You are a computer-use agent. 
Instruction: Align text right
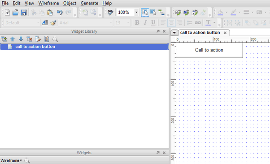(179, 22)
